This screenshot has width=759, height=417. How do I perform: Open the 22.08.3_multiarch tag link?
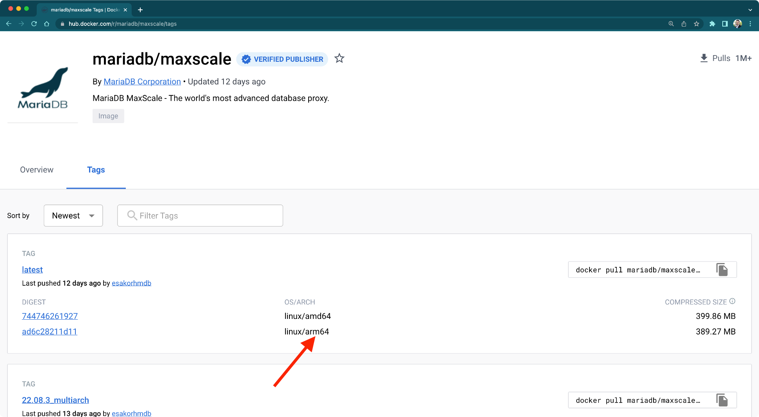point(55,400)
